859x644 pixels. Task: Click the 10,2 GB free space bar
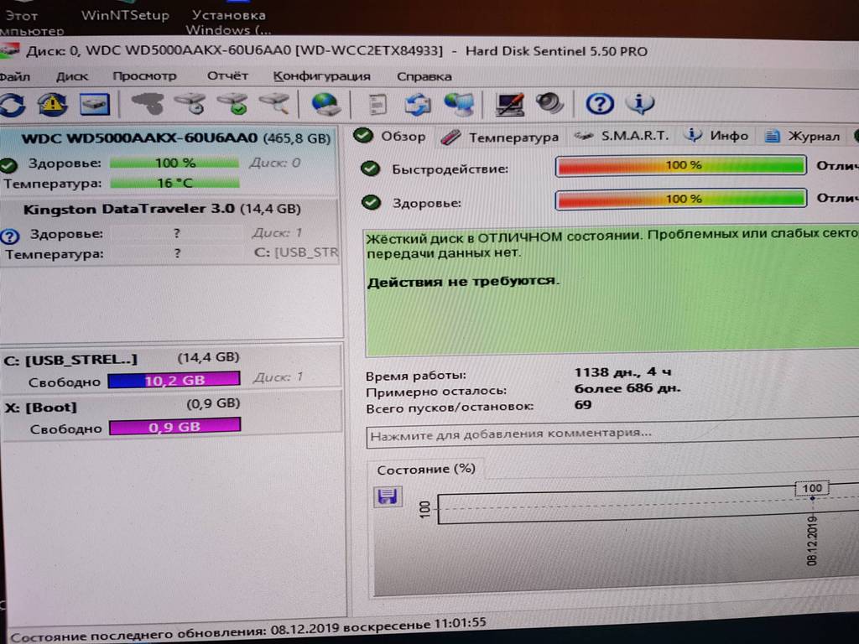[174, 380]
